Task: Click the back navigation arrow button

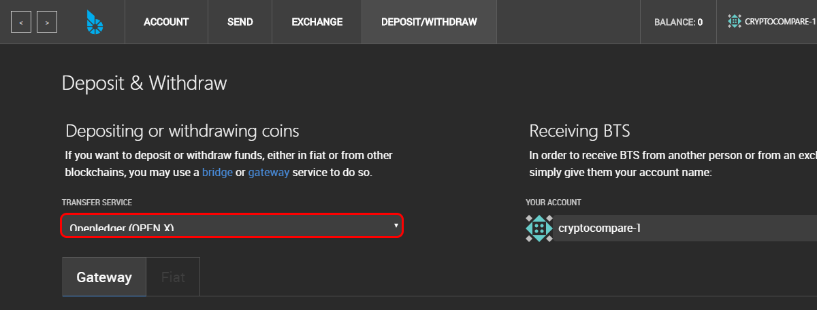Action: [21, 22]
